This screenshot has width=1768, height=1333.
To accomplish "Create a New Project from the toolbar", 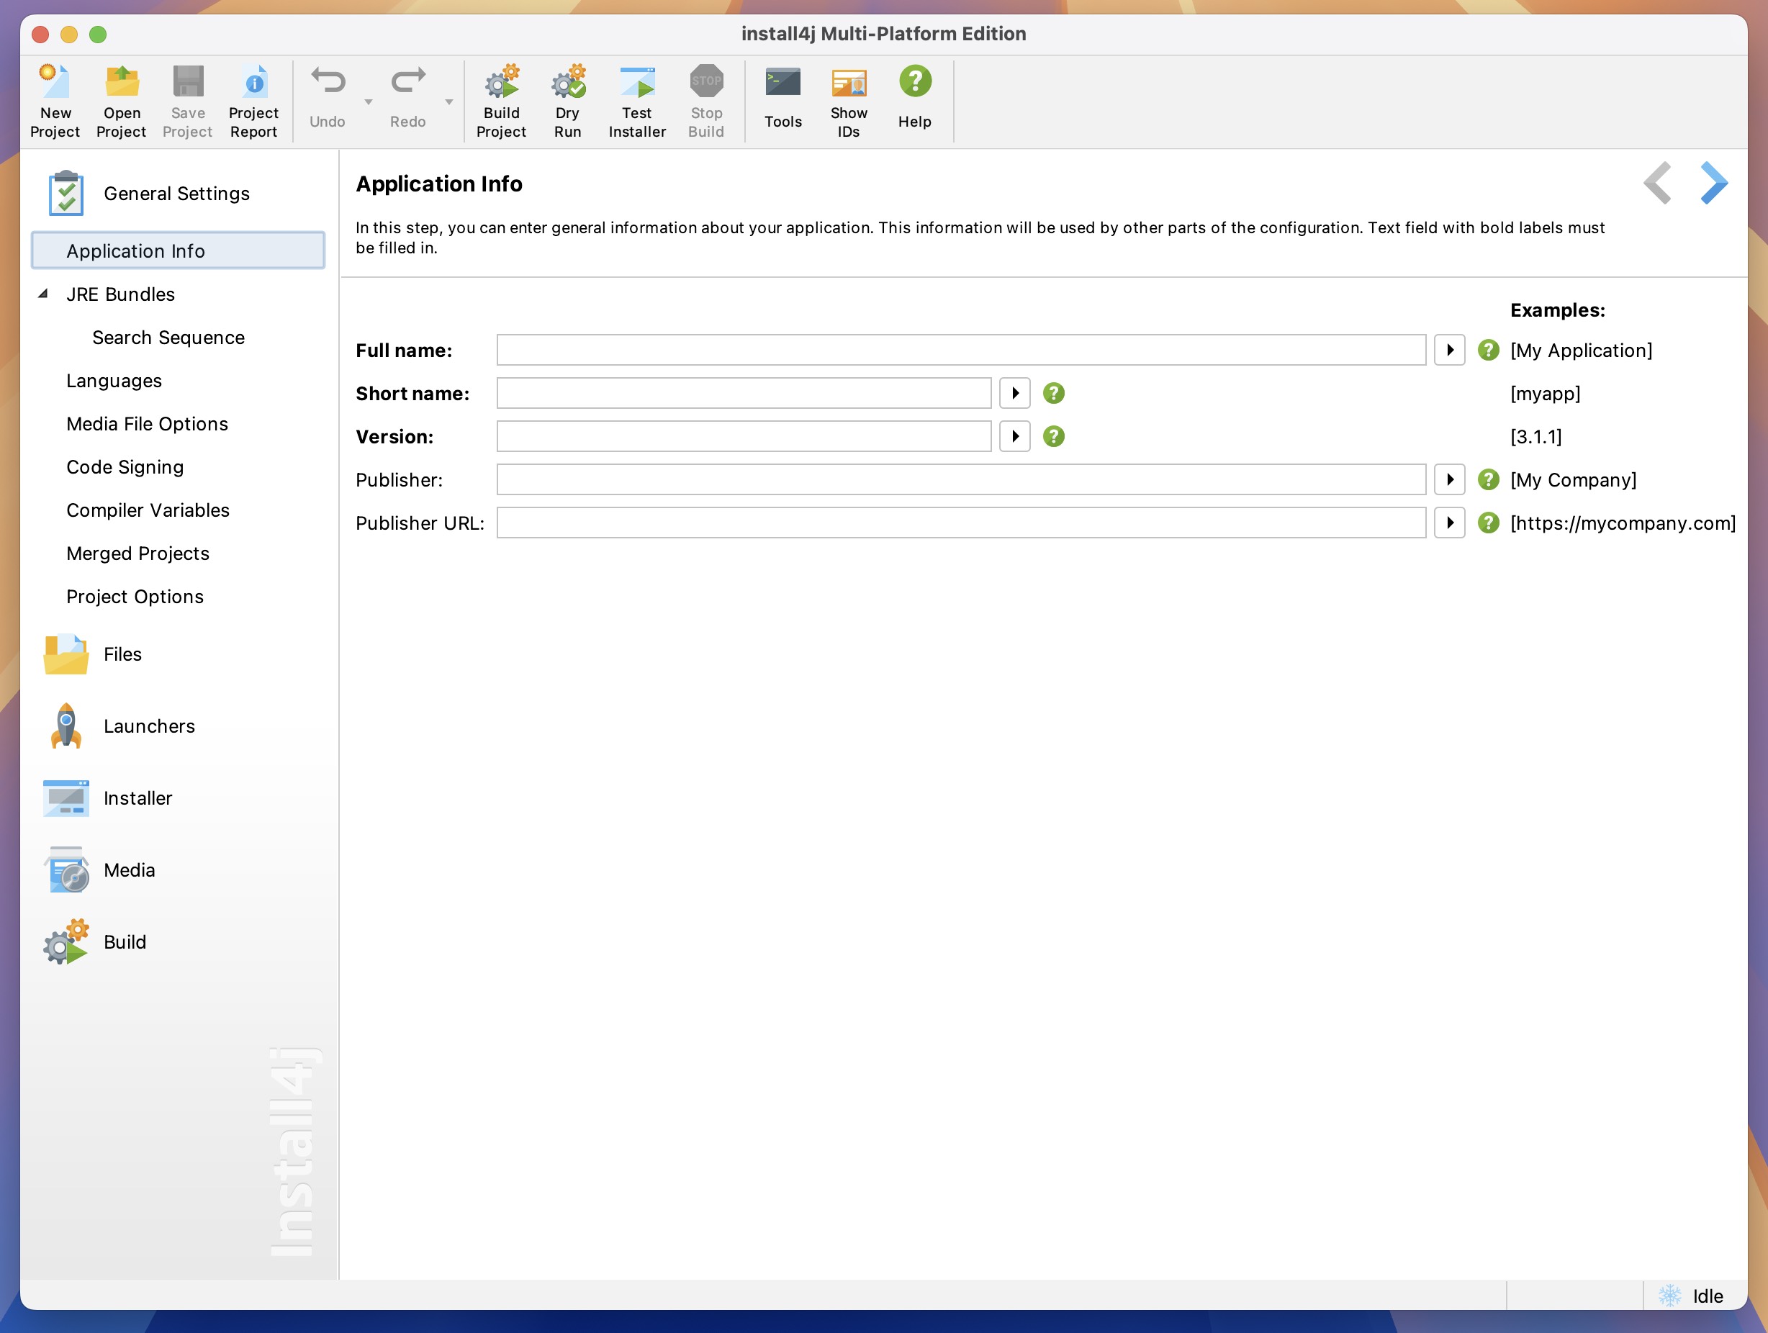I will pyautogui.click(x=55, y=101).
